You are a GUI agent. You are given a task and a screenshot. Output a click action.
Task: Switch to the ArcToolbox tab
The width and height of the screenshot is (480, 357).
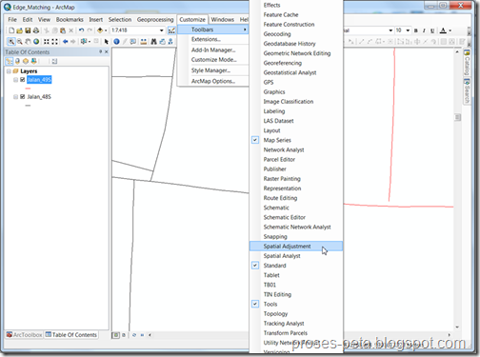[25, 335]
